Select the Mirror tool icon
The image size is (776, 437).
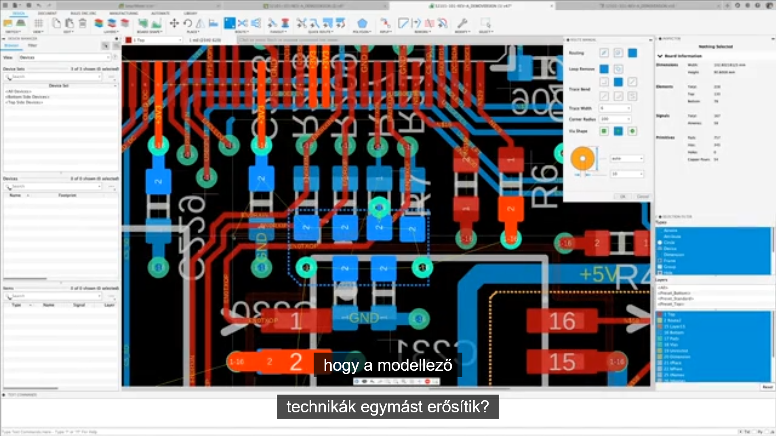point(200,23)
